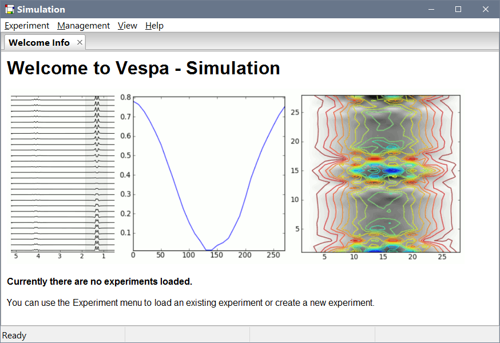Image resolution: width=500 pixels, height=343 pixels.
Task: Click the rightmost status bar pane
Action: point(438,335)
